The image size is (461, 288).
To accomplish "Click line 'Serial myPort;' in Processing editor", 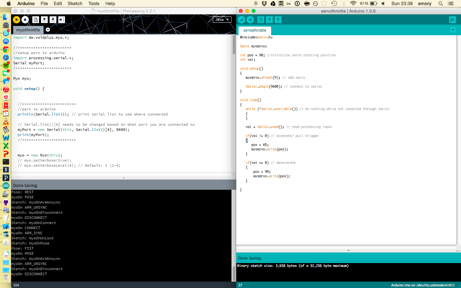I will [x=29, y=63].
